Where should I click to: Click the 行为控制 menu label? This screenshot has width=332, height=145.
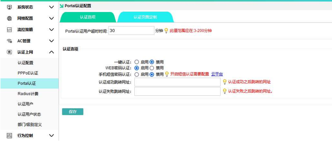(x=25, y=136)
